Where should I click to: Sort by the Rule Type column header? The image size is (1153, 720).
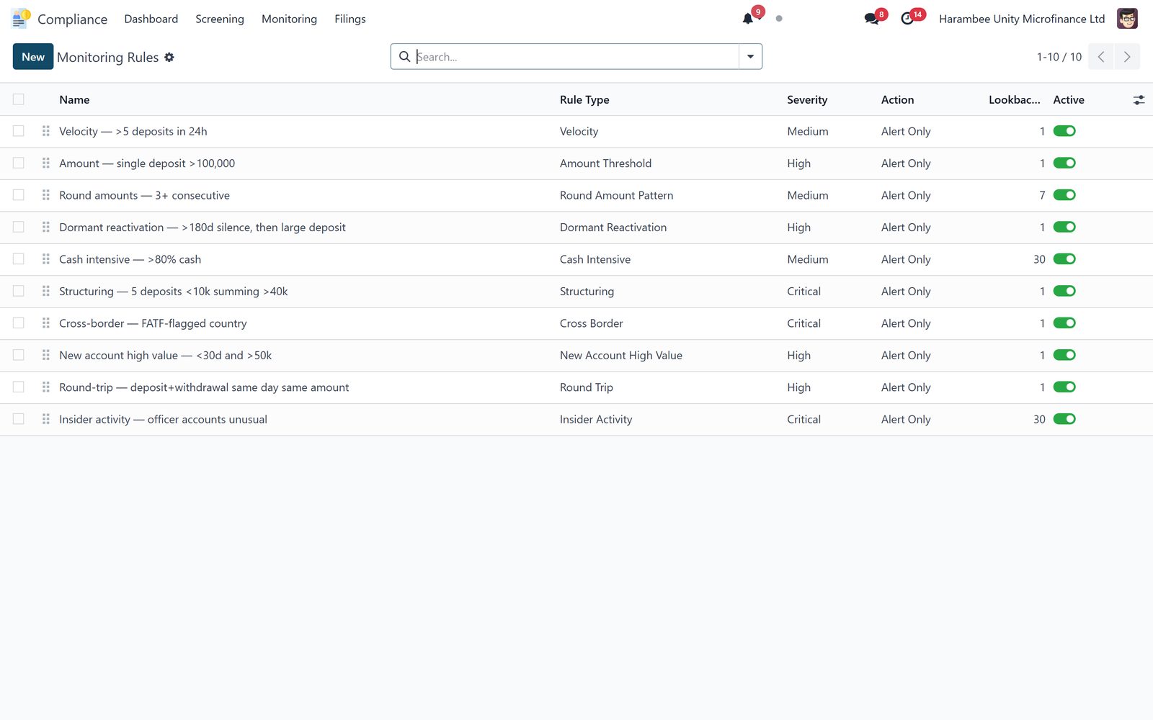click(584, 100)
